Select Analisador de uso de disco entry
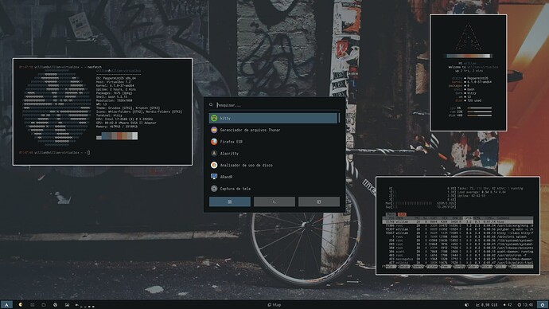The width and height of the screenshot is (549, 309). click(x=273, y=165)
